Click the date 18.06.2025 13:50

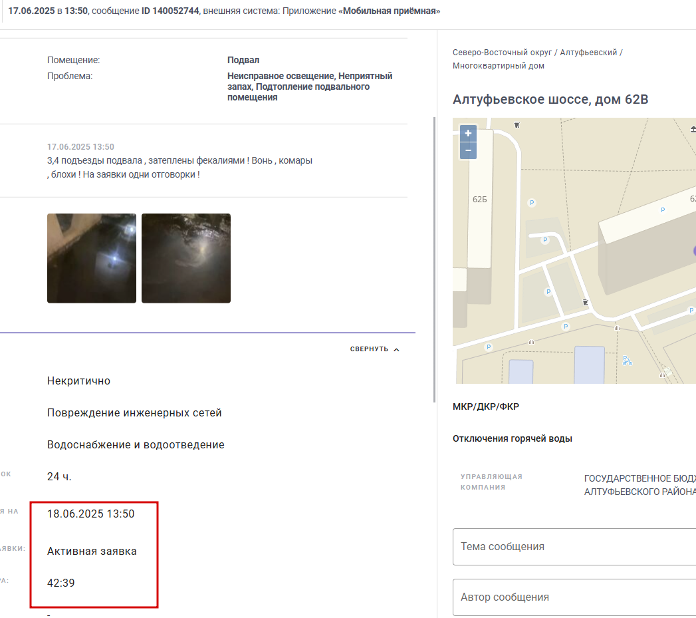[90, 514]
